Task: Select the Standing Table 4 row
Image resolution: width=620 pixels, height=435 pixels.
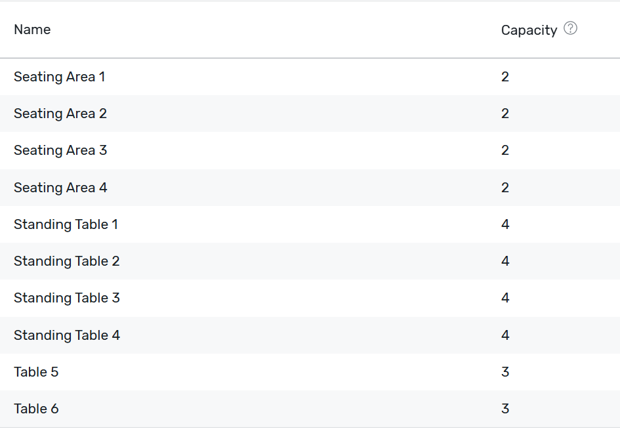Action: click(x=310, y=335)
